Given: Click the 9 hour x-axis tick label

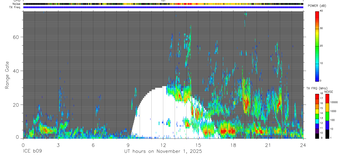Looking at the screenshot, I should coord(128,145).
